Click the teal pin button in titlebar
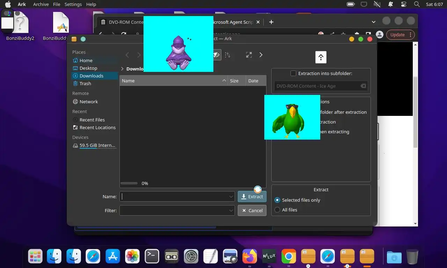The width and height of the screenshot is (447, 268). (x=83, y=39)
